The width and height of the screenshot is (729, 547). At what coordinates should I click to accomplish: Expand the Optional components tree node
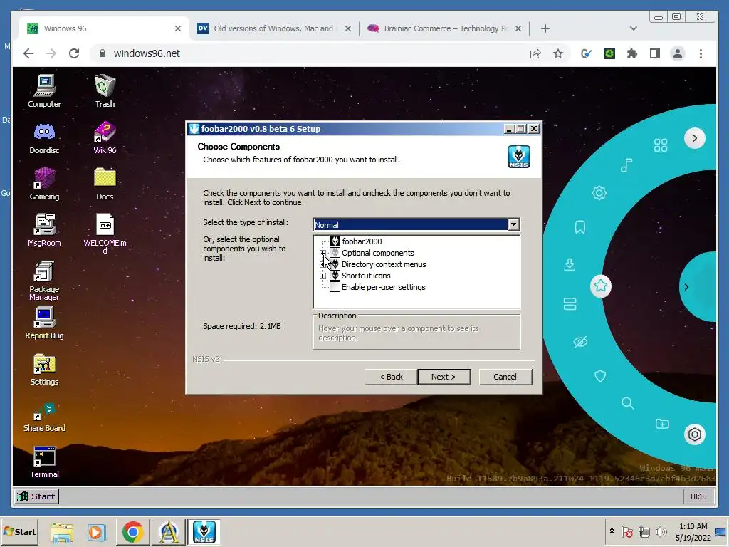(x=322, y=253)
